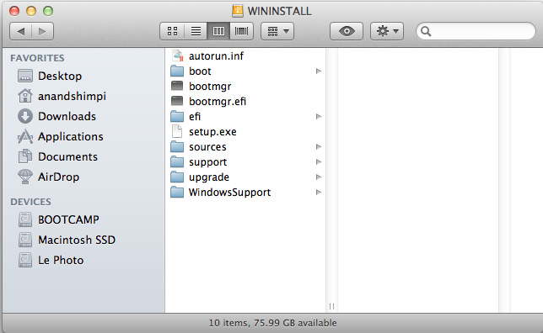
Task: Select the Le Photo drive
Action: click(61, 260)
